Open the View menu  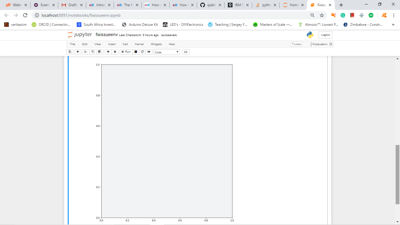[98, 44]
